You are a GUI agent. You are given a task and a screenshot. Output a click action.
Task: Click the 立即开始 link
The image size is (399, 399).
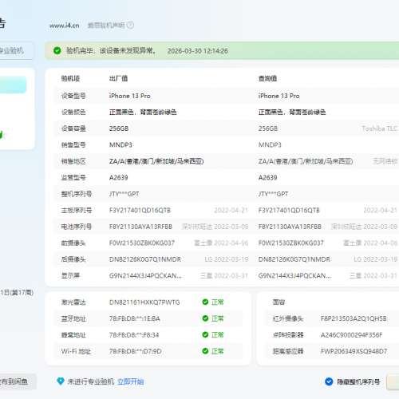click(131, 382)
